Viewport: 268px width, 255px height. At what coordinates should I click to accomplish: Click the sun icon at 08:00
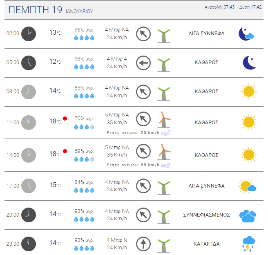249,92
